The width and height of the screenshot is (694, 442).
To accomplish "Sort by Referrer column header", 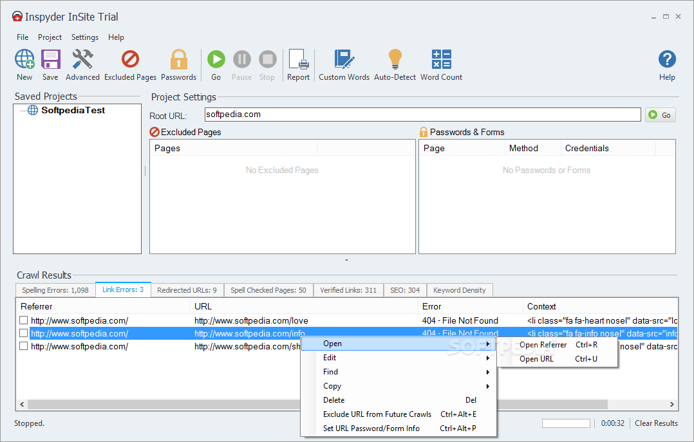I will click(x=103, y=307).
